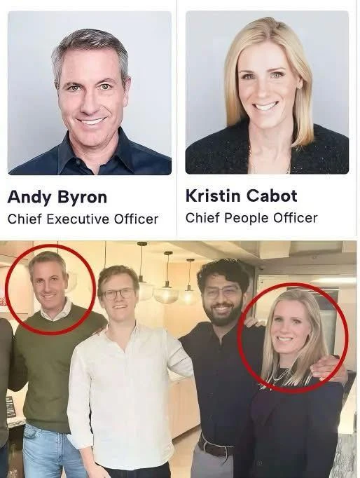Click the partially visible person at left edge
This screenshot has width=360, height=478.
[6, 396]
